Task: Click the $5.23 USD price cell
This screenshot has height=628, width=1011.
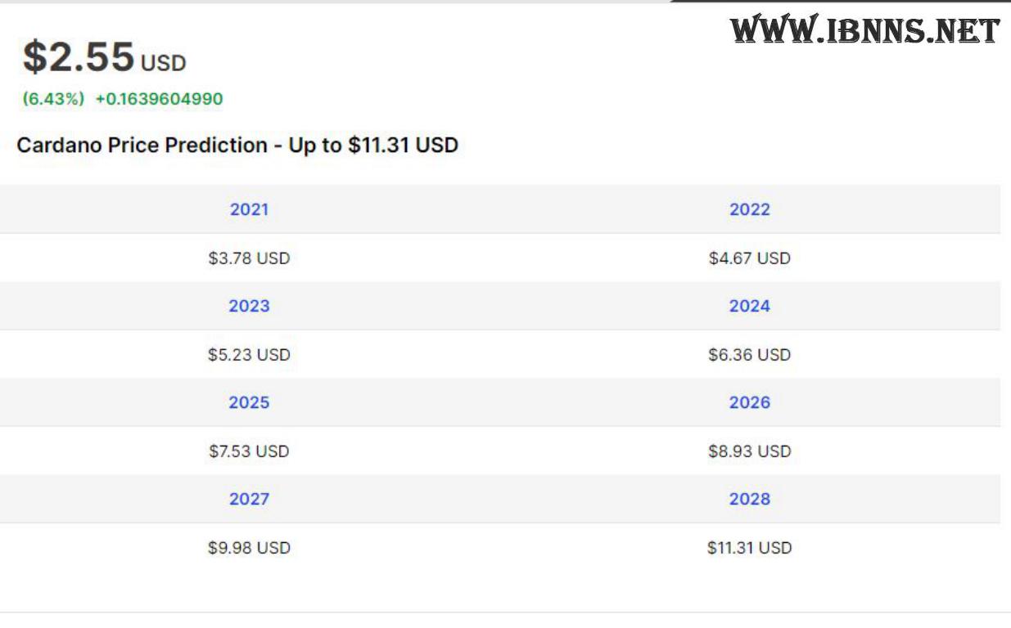Action: [x=249, y=355]
